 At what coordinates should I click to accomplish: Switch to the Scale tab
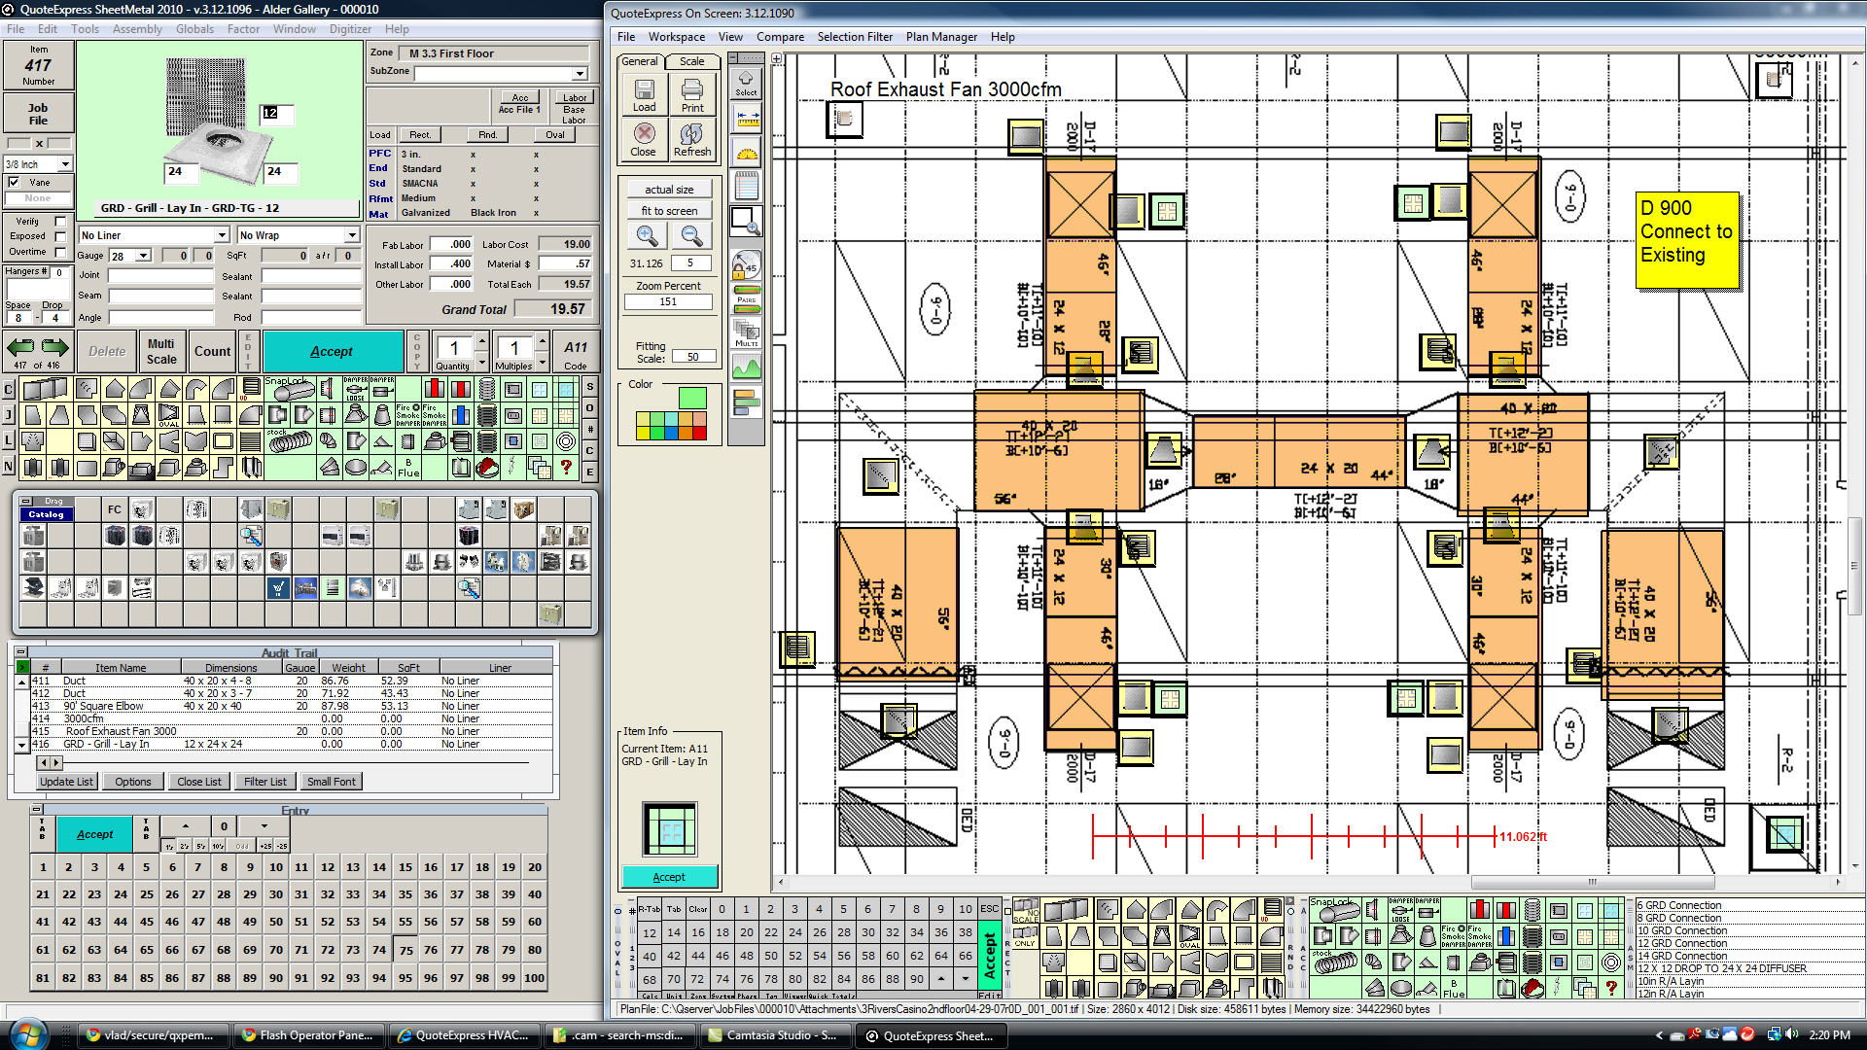coord(691,61)
